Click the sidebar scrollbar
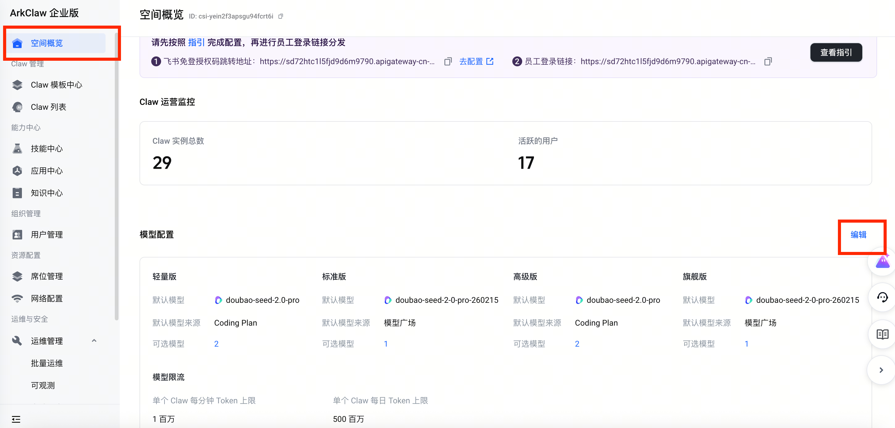The image size is (895, 428). 116,177
